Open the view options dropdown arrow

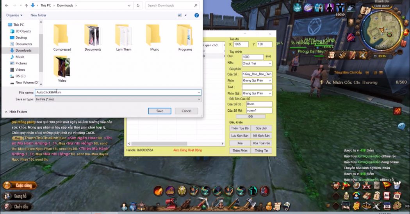point(185,16)
